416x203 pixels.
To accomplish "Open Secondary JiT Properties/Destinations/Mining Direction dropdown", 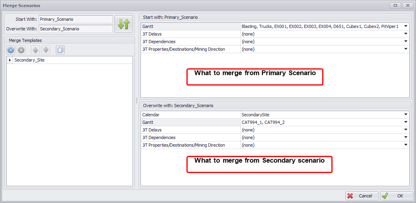I will pos(406,145).
